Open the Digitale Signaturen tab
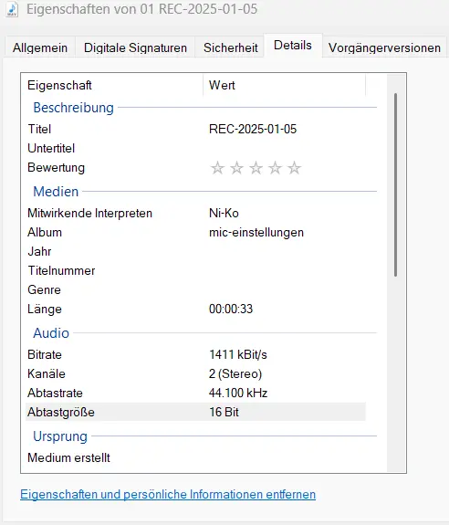The width and height of the screenshot is (449, 525). [135, 47]
